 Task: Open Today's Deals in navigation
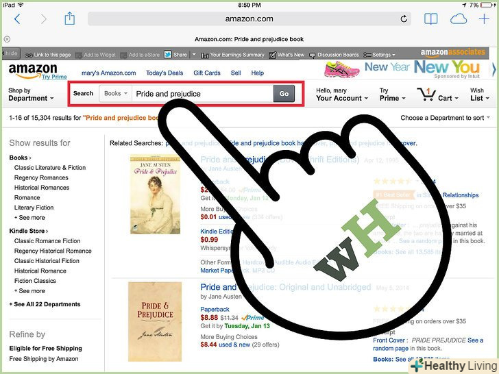coord(165,73)
